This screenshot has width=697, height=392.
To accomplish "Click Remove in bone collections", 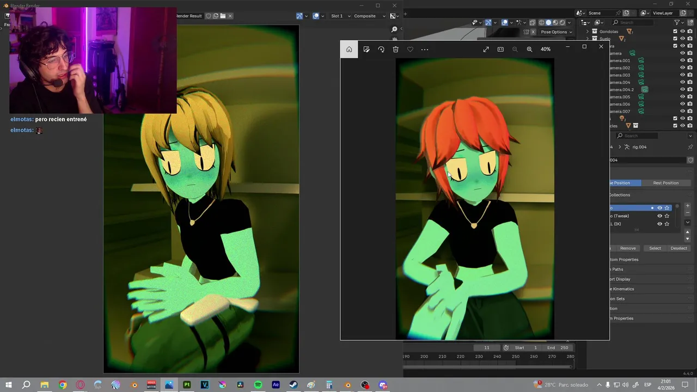I will tap(628, 248).
